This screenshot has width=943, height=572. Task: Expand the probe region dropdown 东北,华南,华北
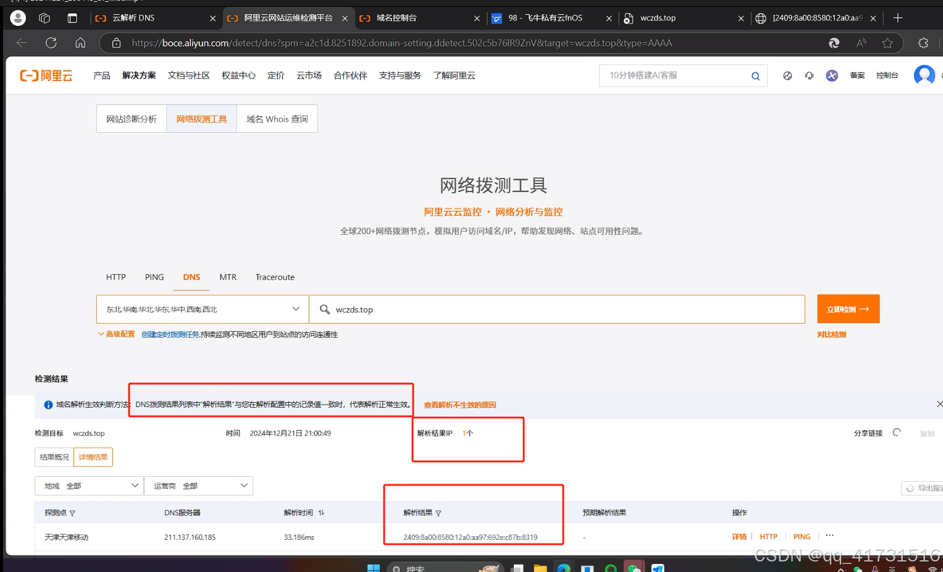203,309
